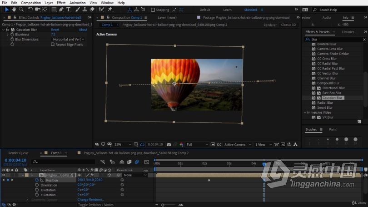Expand Geometry Options in timeline
Screen dimensions: 368x207
coord(27,200)
